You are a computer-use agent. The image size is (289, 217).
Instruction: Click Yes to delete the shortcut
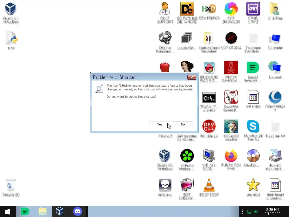160,124
